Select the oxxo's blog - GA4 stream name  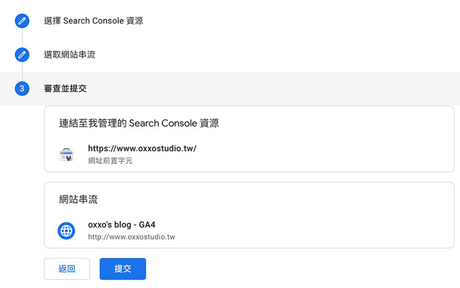coord(122,224)
